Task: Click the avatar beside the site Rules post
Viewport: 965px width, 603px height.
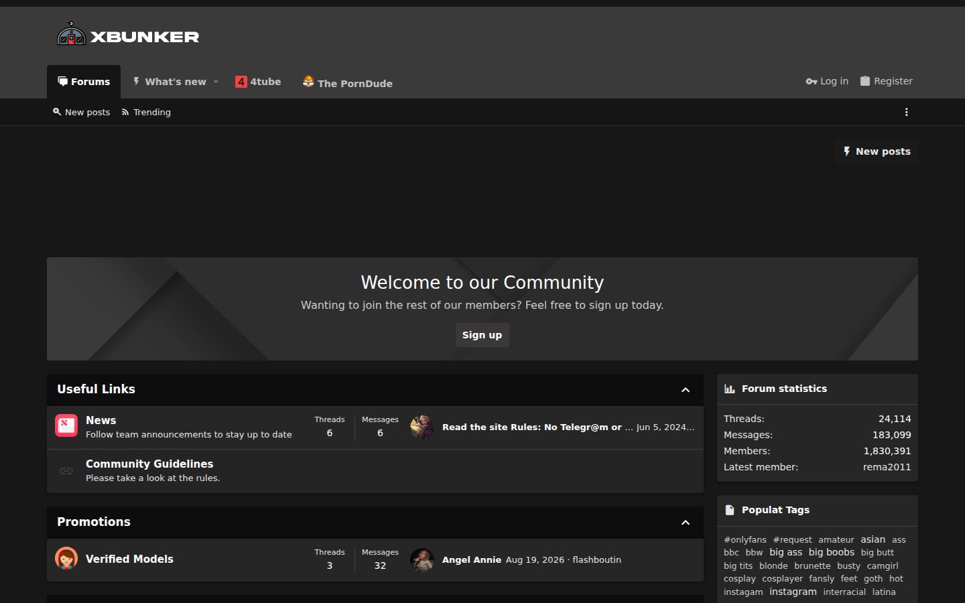Action: [422, 427]
